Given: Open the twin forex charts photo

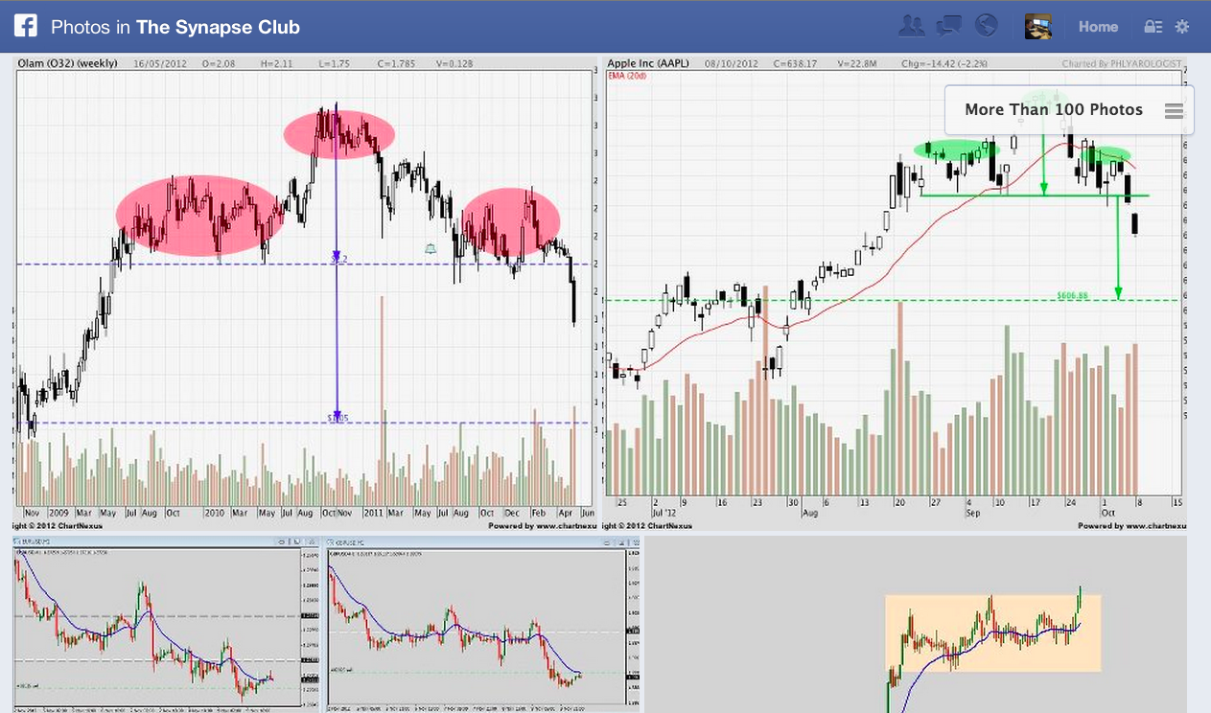Looking at the screenshot, I should pyautogui.click(x=326, y=623).
